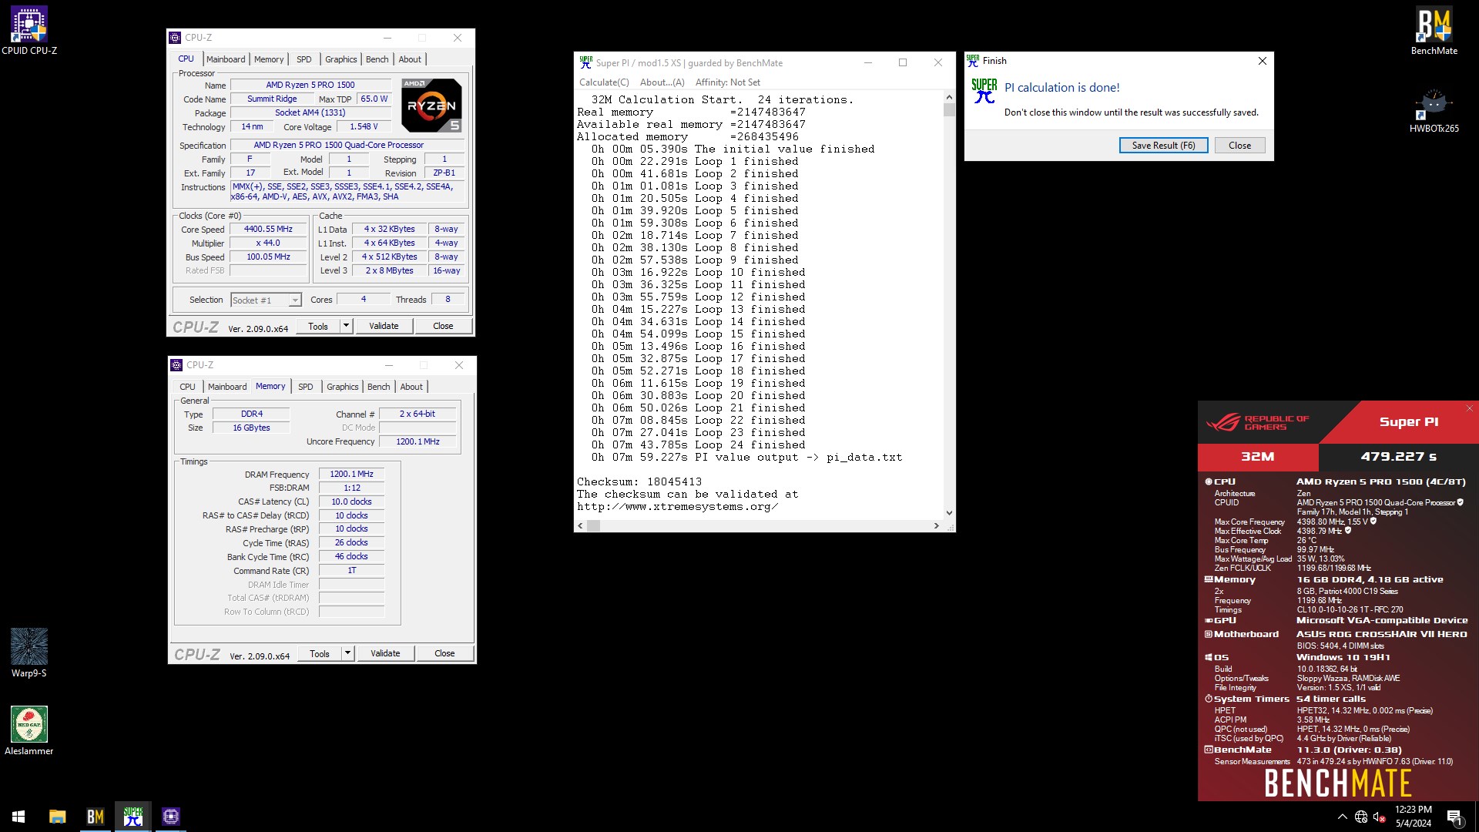This screenshot has width=1479, height=832.
Task: Click Validate in lower CPU-Z window
Action: click(385, 653)
